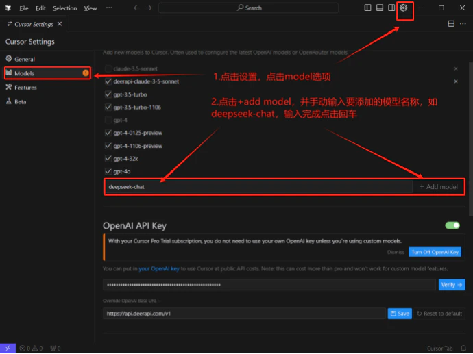Click the settings pane vertical scrollbar
The image size is (473, 354).
(470, 138)
